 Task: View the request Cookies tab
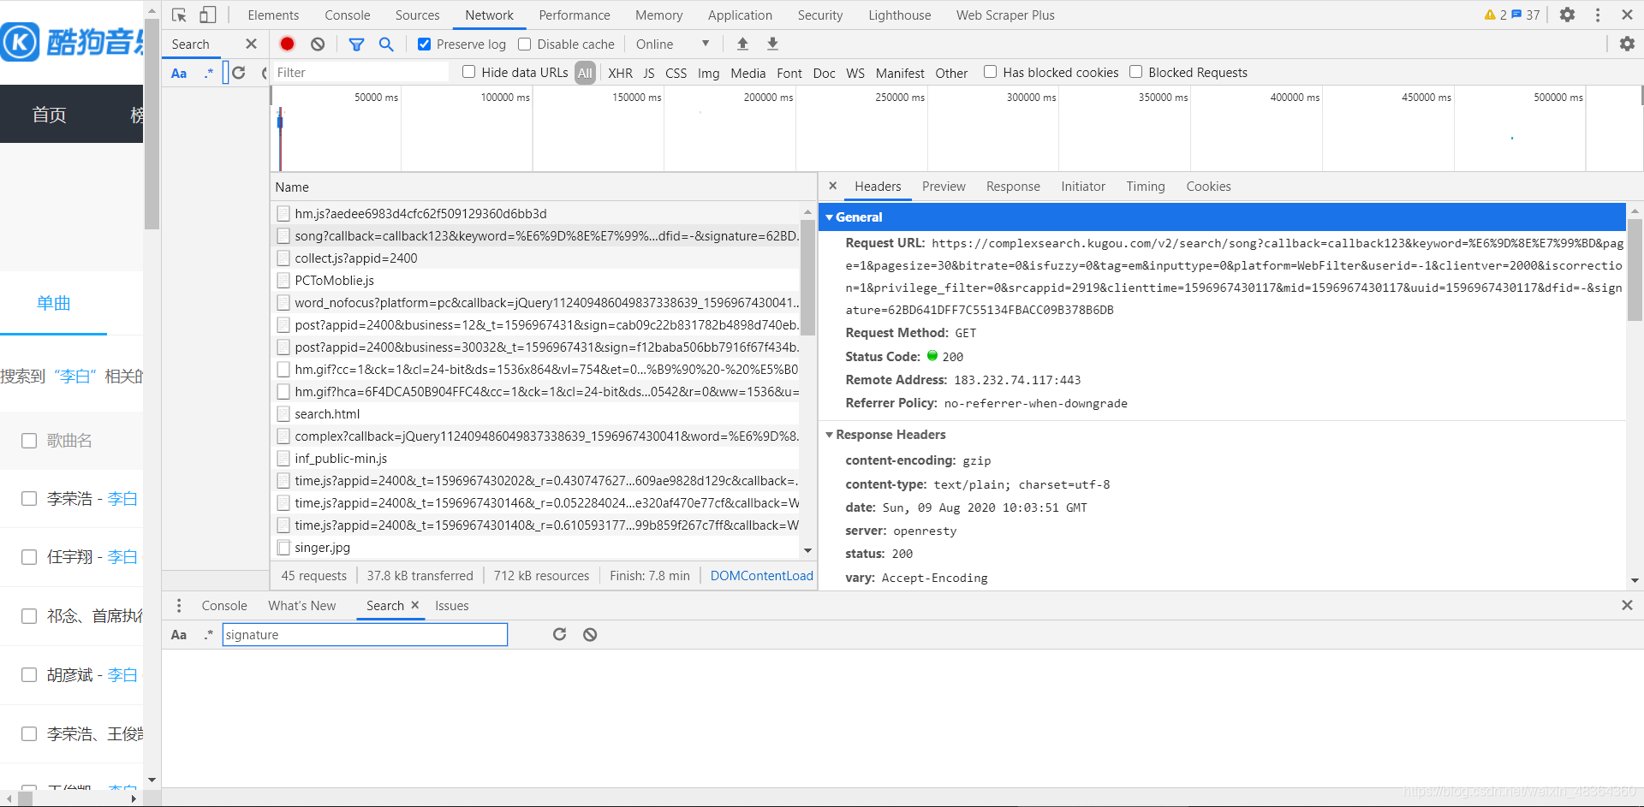pyautogui.click(x=1208, y=187)
